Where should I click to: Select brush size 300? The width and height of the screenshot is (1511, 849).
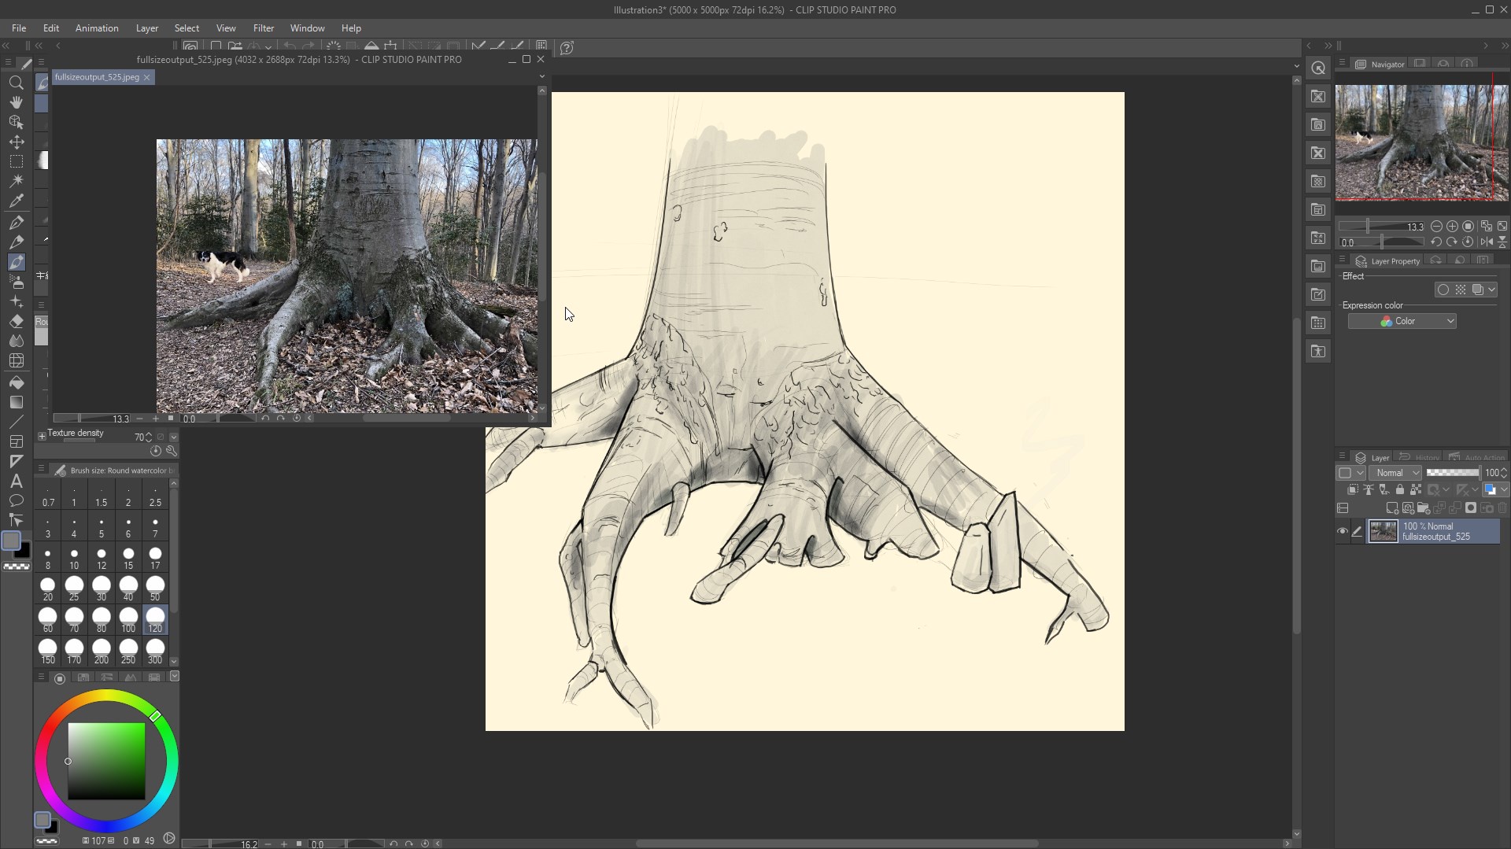(x=155, y=652)
